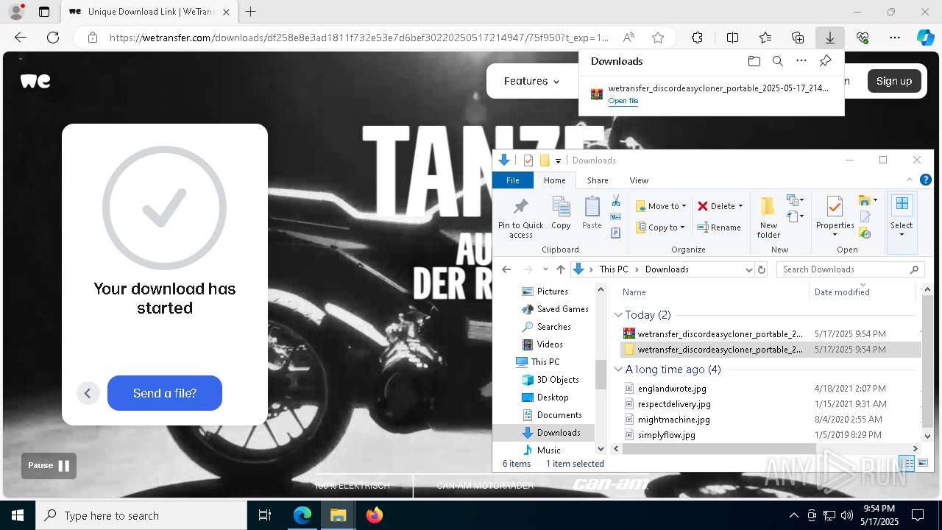
Task: Click the Sign up button
Action: pyautogui.click(x=893, y=81)
